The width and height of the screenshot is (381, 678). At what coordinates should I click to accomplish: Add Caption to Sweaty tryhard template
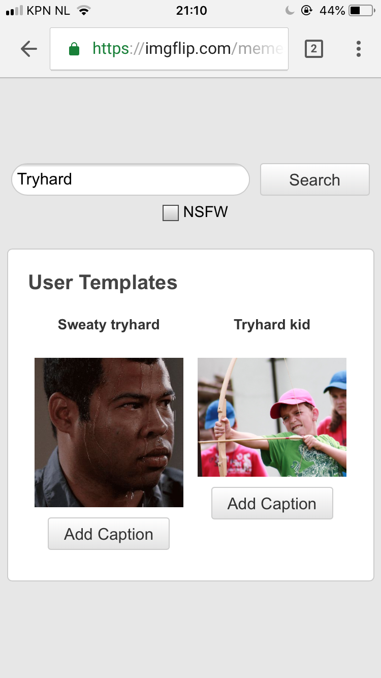point(109,534)
